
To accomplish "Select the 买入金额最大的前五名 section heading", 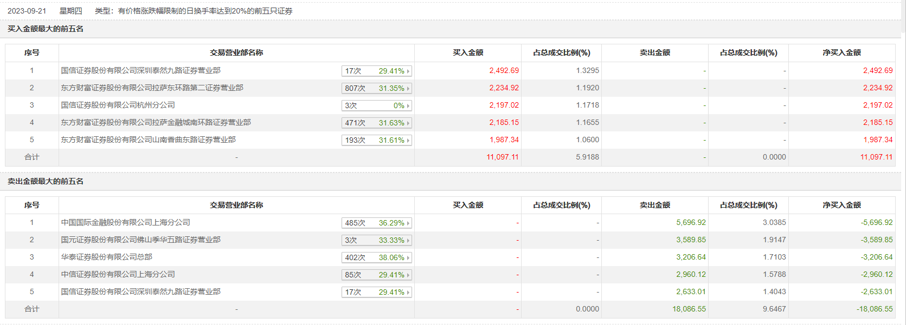I will click(x=46, y=29).
